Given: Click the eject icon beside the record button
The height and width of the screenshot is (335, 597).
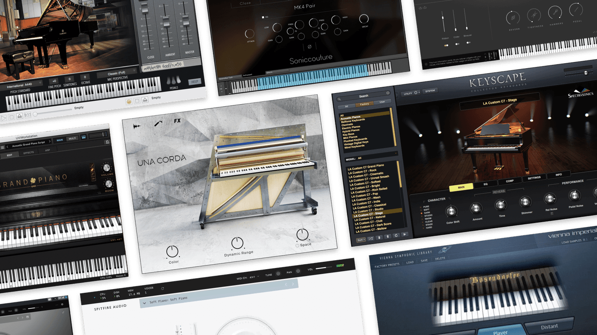Looking at the screenshot, I should [145, 100].
